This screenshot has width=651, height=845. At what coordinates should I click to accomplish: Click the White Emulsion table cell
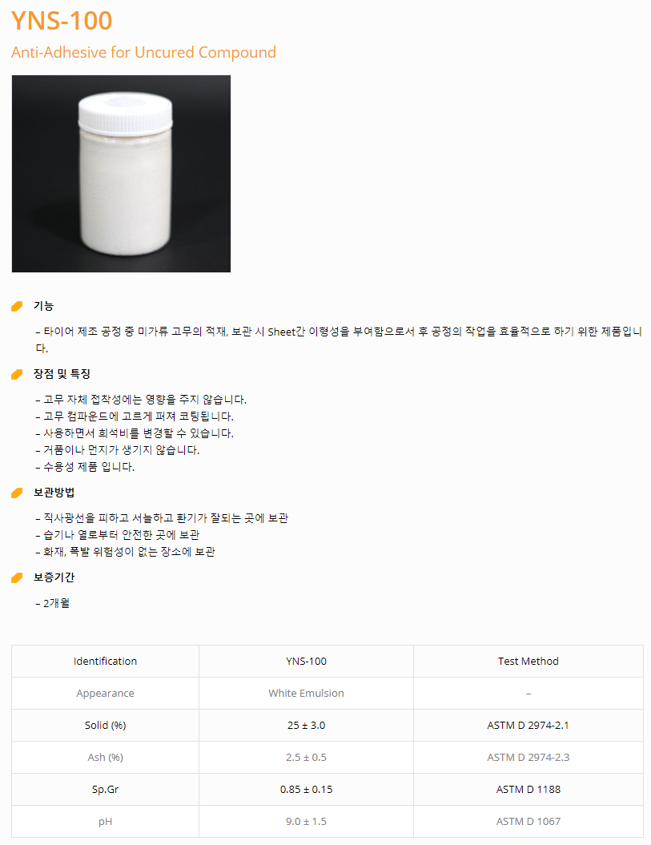pyautogui.click(x=306, y=694)
